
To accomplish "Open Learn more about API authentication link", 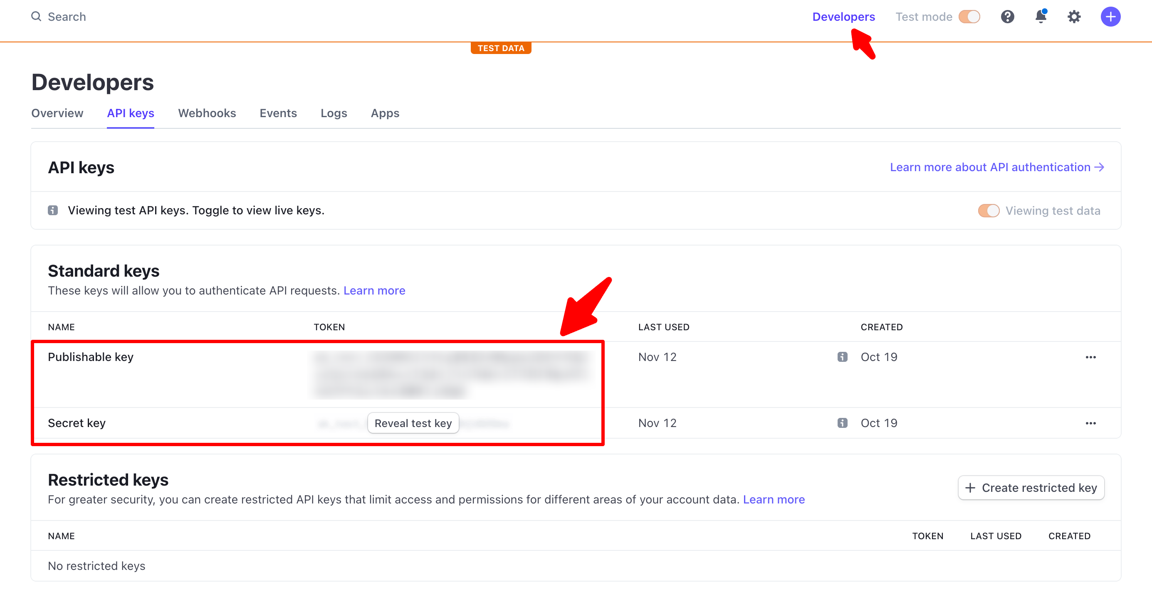I will tap(997, 167).
